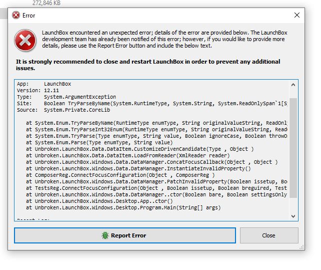Click the 'DataItem.CustomizeDrivenCandidate' stack line
Screen dimensions: 321x270
140,149
